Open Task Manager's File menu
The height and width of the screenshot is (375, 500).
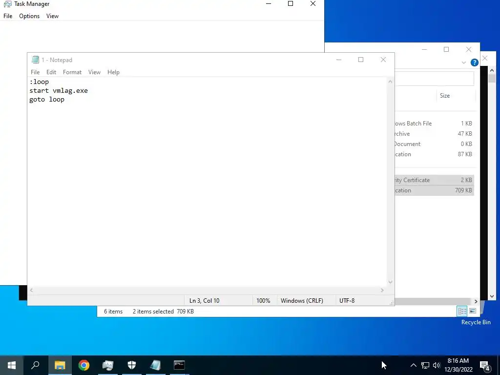(x=8, y=16)
